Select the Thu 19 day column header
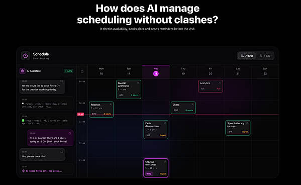The width and height of the screenshot is (301, 185). (183, 71)
